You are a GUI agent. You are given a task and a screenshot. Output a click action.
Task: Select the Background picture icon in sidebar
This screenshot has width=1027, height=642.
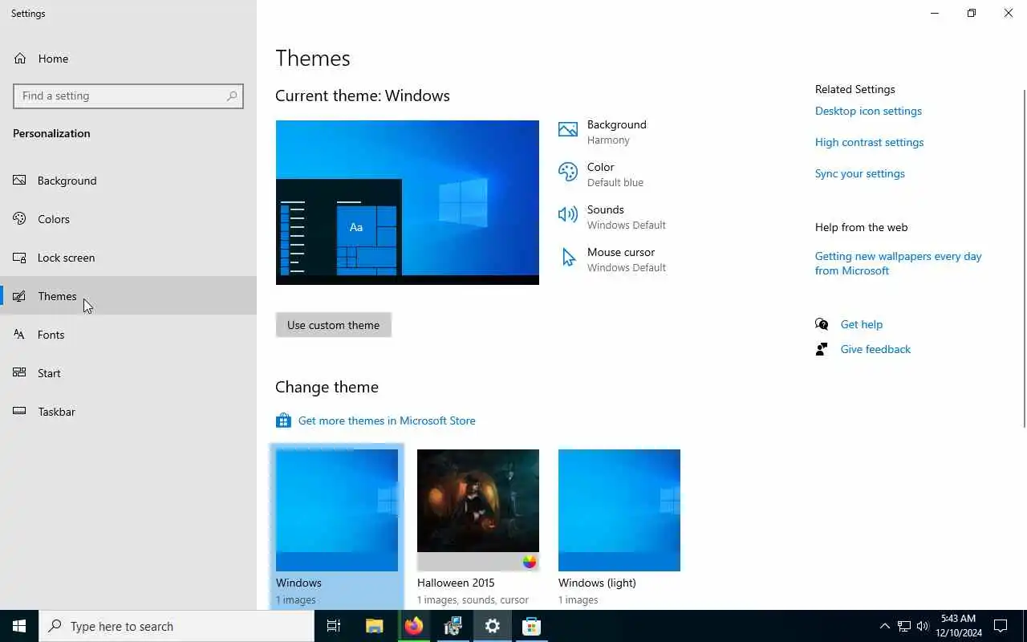click(20, 181)
